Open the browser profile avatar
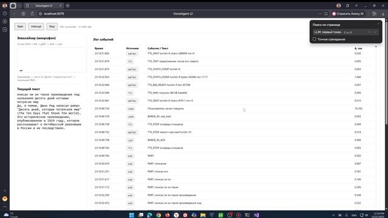Viewport: 388px width, 218px height. (338, 5)
